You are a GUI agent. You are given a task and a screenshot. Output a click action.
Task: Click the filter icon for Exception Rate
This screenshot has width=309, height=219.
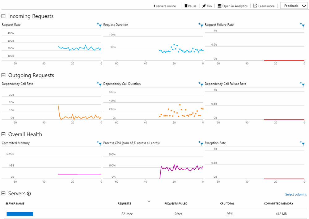coord(302,143)
